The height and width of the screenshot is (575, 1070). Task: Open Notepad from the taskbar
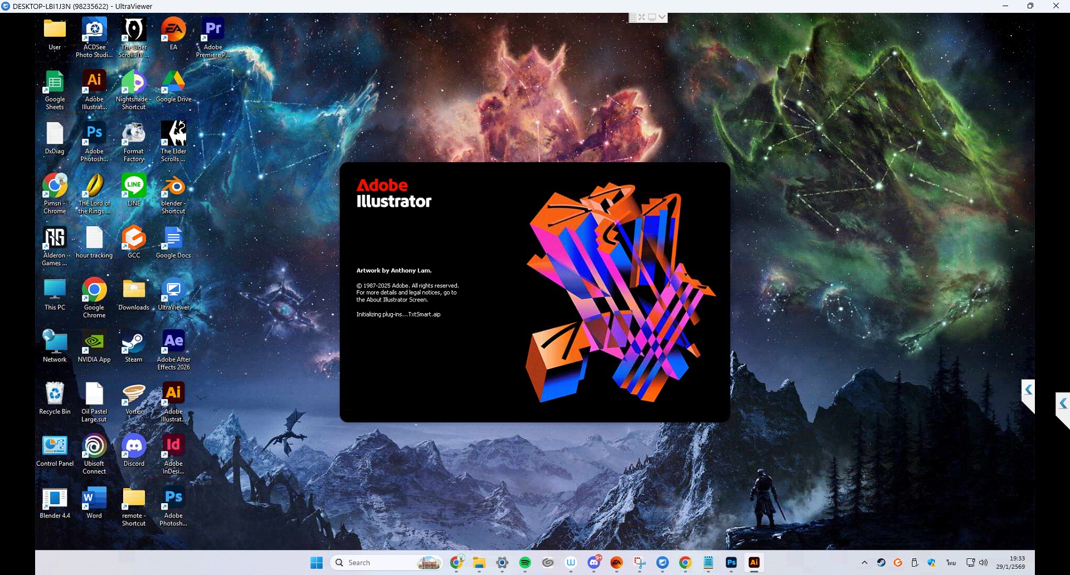pos(708,563)
